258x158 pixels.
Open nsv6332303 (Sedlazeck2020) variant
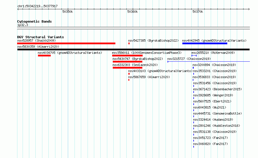point(135,65)
